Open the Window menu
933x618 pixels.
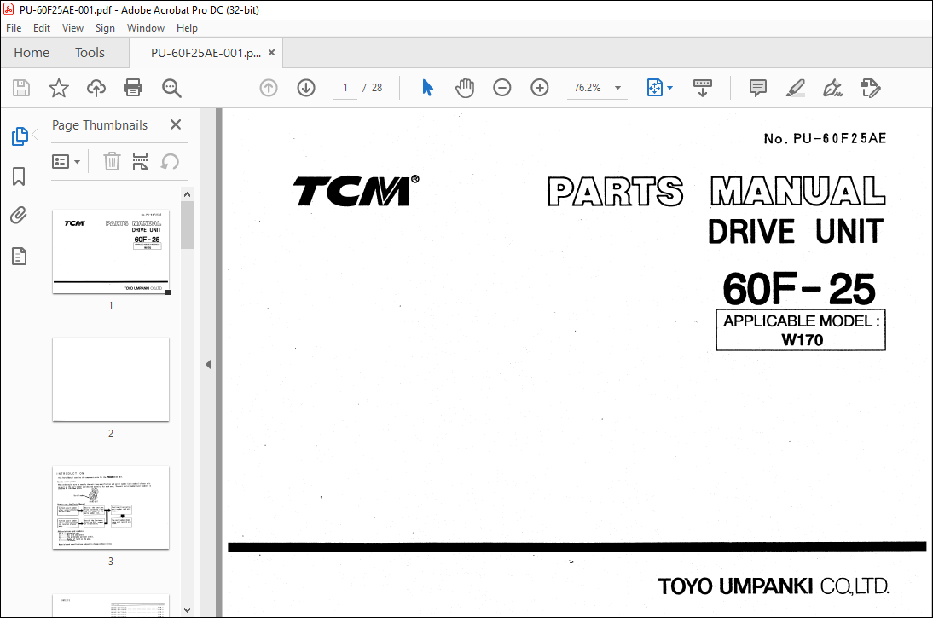point(146,28)
